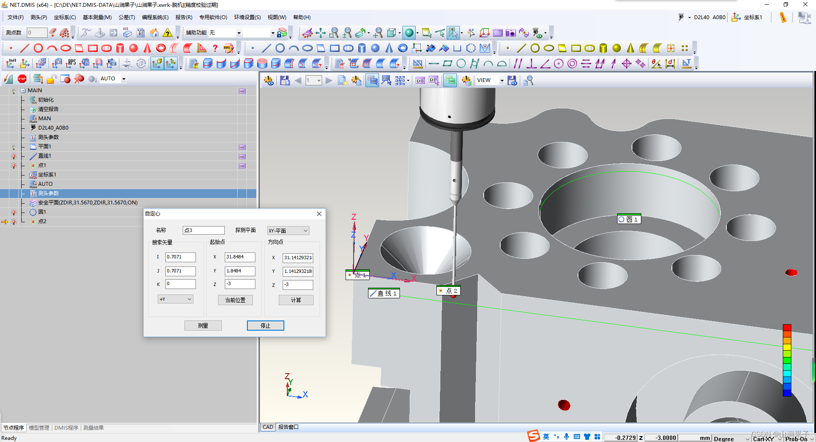The width and height of the screenshot is (816, 442).
Task: Select the red measured cylinder tool
Action: pyautogui.click(x=120, y=48)
